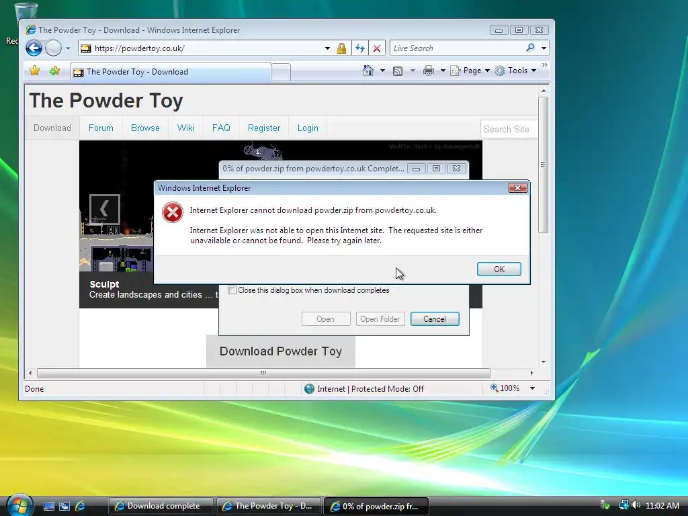Viewport: 688px width, 516px height.
Task: Click the Home toolbar icon
Action: (368, 71)
